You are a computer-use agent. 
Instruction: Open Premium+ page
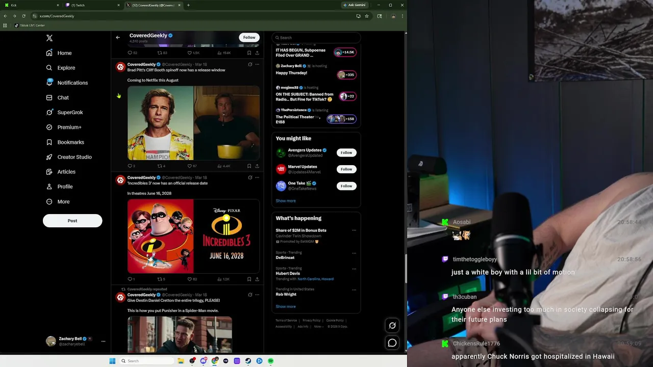[x=63, y=127]
